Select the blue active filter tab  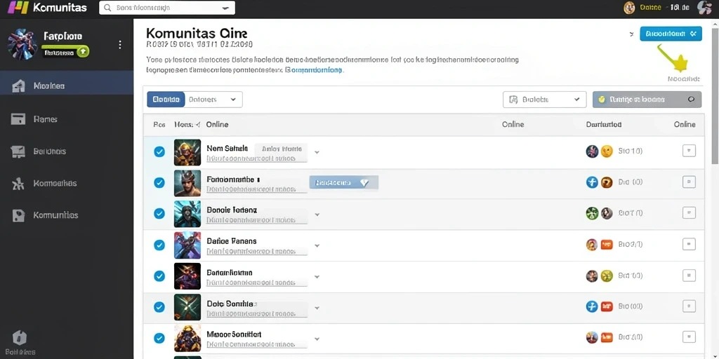tap(166, 100)
